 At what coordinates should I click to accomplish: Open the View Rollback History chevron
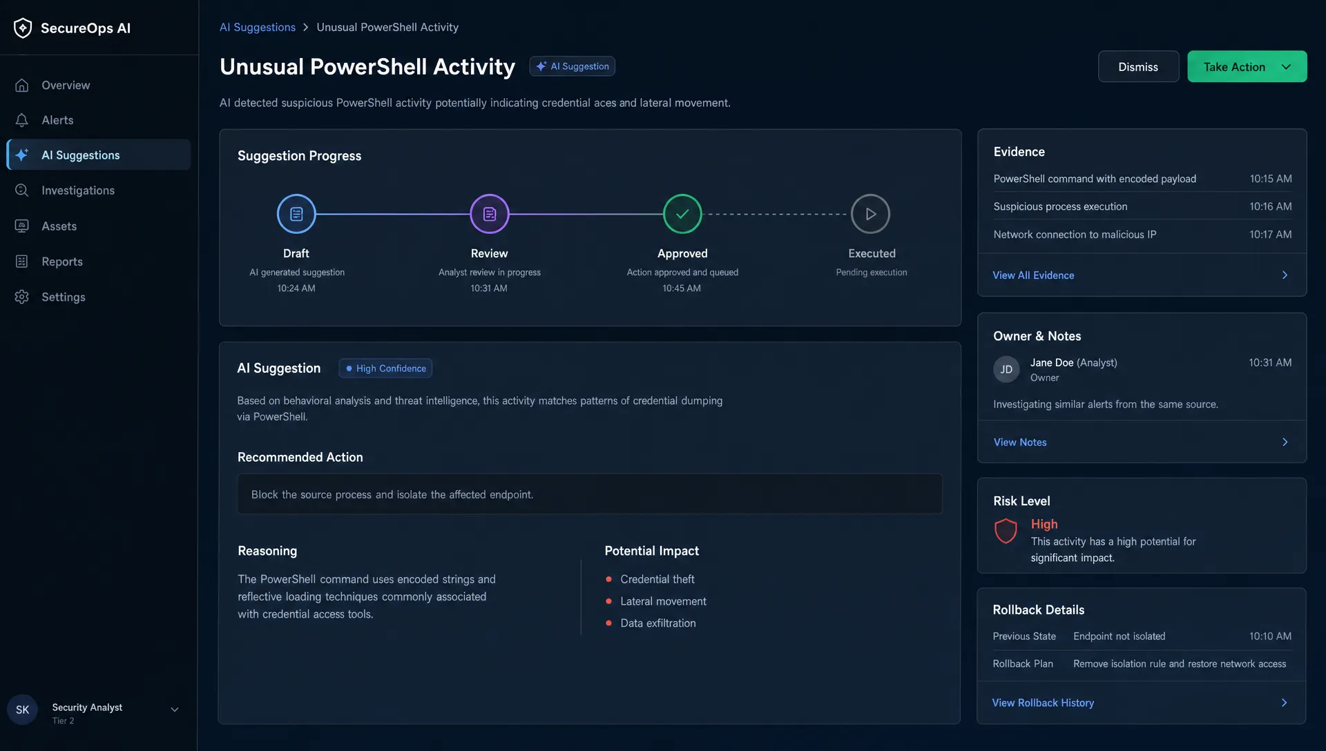pos(1285,703)
